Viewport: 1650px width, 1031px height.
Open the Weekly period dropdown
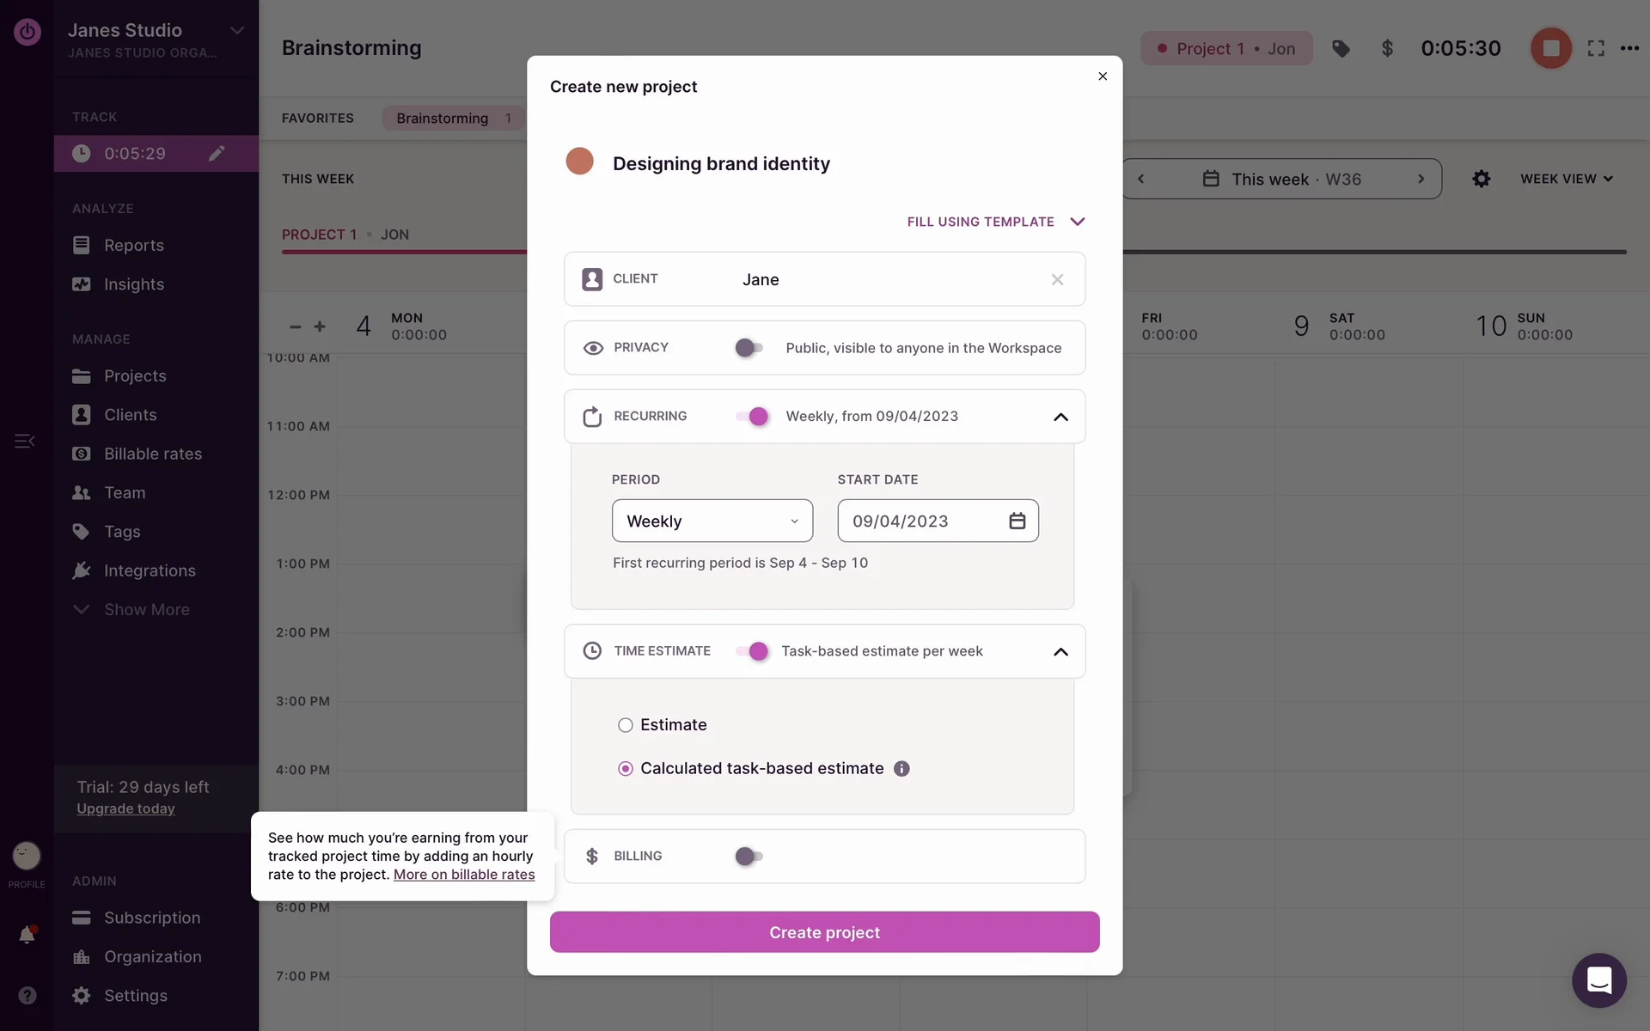coord(712,521)
